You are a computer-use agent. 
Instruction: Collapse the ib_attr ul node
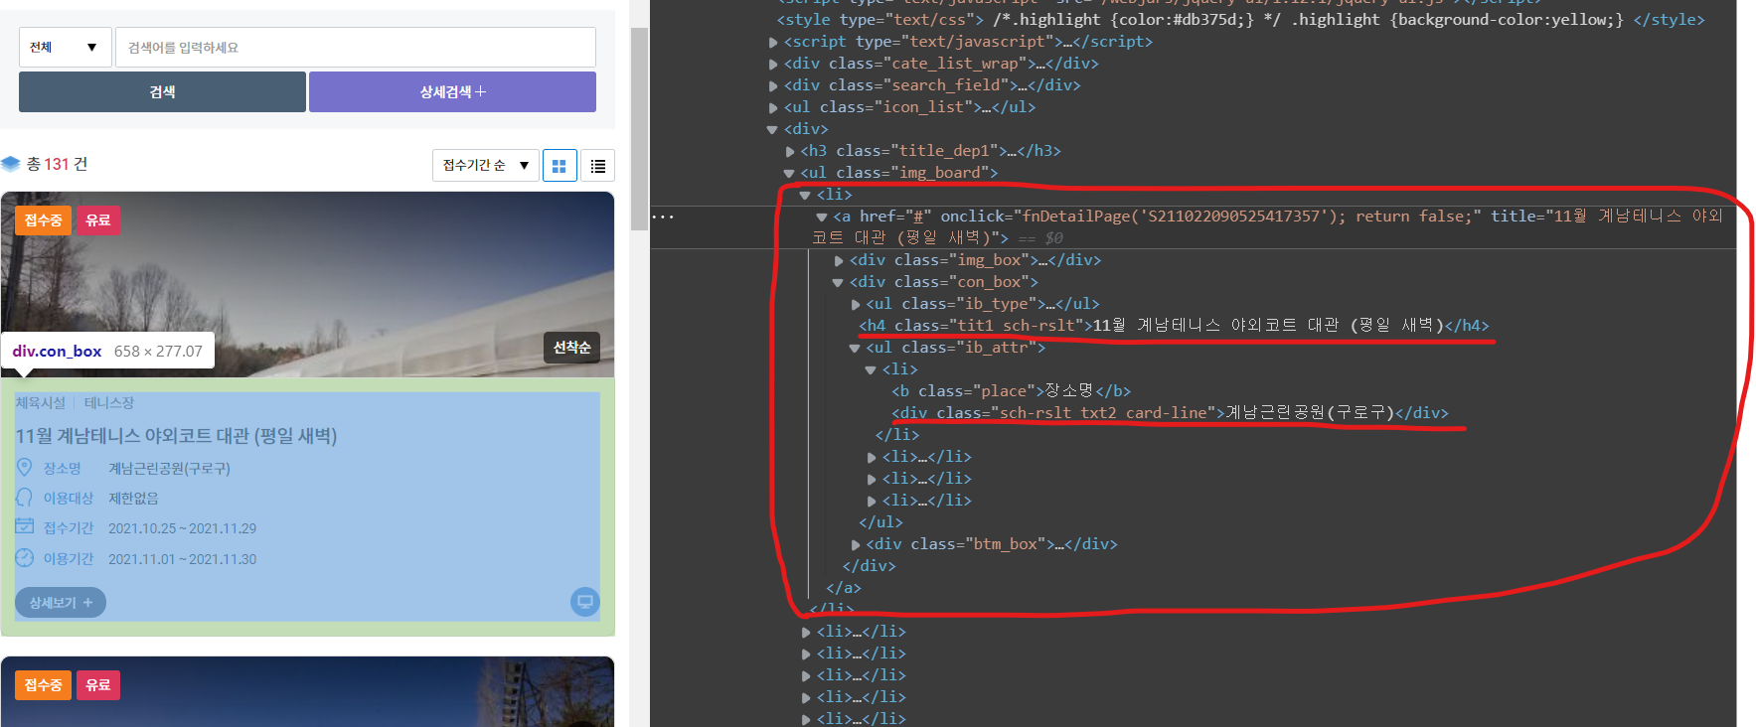click(x=855, y=348)
